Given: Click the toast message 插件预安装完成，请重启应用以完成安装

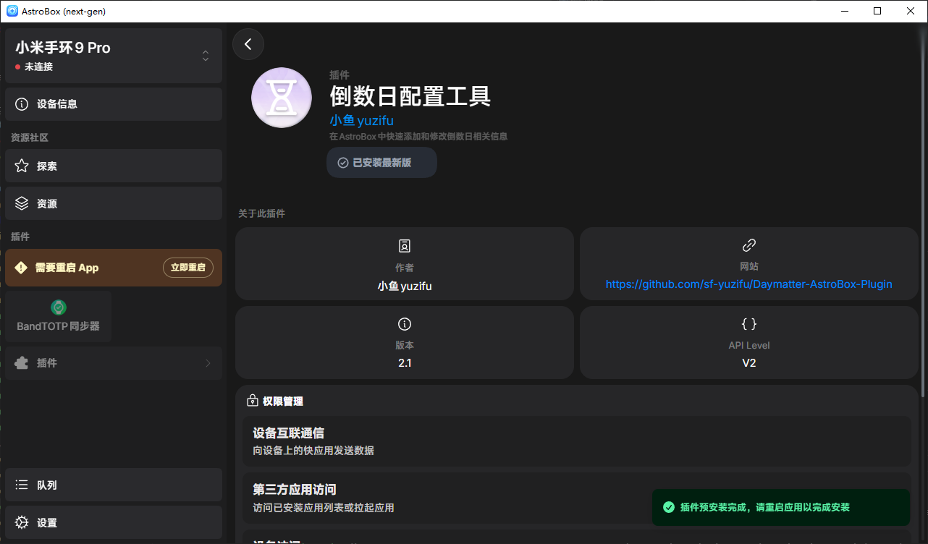Looking at the screenshot, I should point(765,508).
